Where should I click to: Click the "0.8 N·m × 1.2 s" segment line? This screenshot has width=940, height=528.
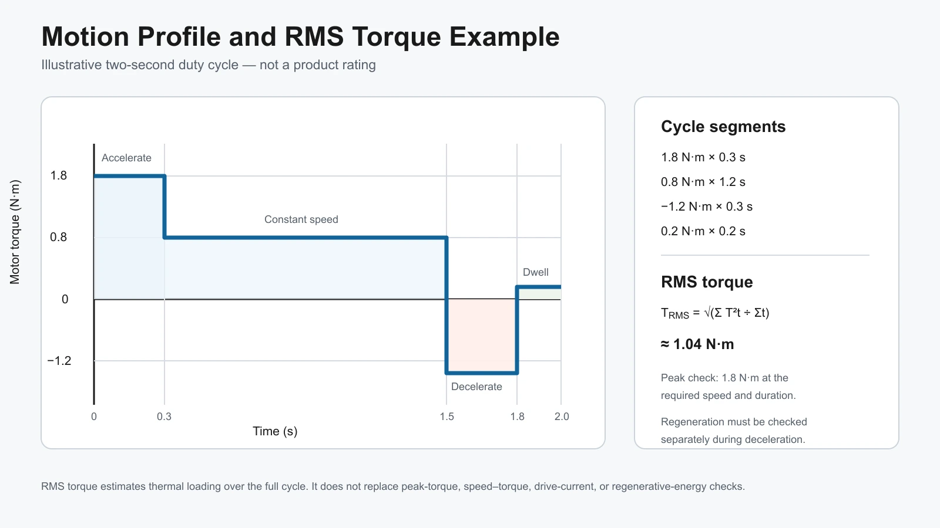pos(703,182)
